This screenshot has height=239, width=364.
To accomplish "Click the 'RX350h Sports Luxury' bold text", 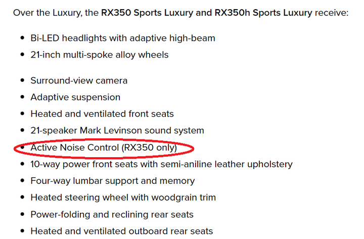I will [263, 13].
